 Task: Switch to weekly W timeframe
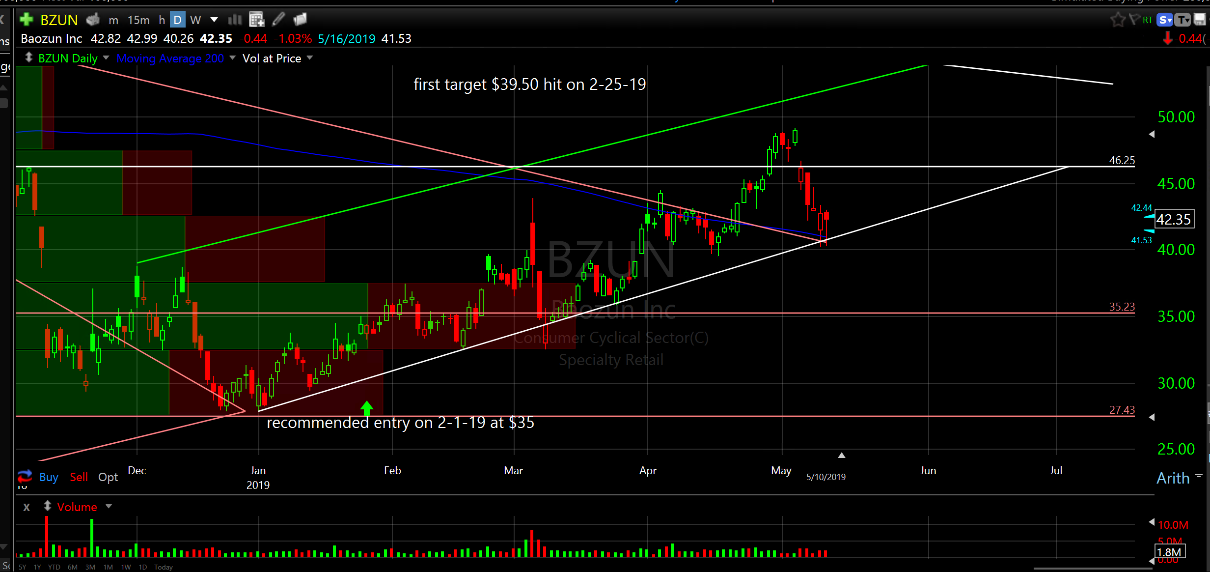[x=195, y=20]
